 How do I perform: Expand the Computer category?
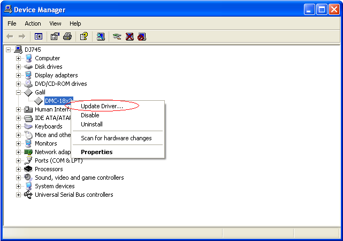tap(18, 59)
